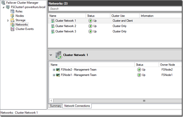183x117 pixels.
Task: Click the networks Search field
Action: 115,9
